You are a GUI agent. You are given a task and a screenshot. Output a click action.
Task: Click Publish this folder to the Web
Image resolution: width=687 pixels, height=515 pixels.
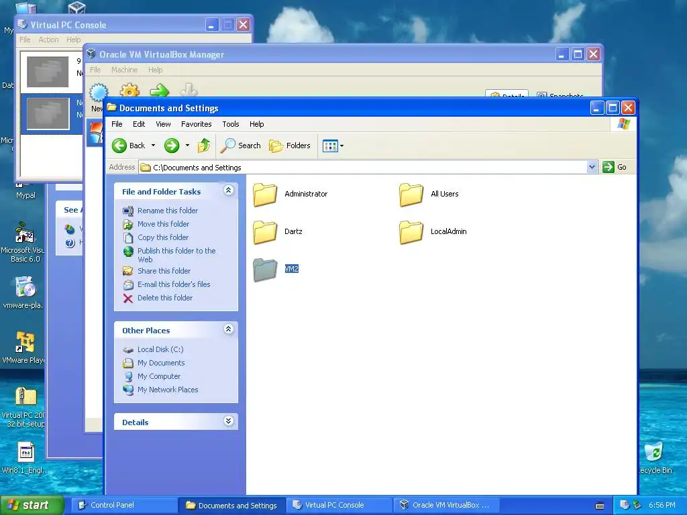pos(176,255)
